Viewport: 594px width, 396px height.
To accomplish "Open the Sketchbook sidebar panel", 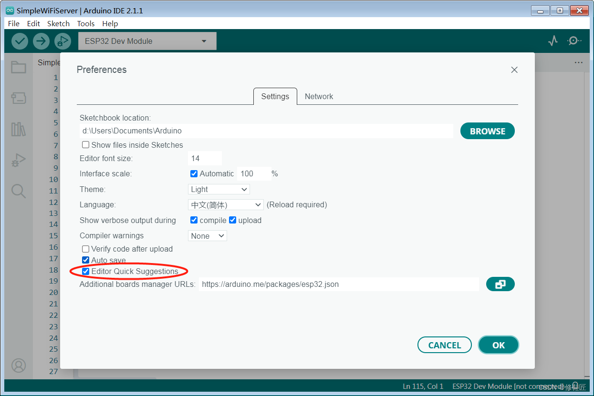I will pyautogui.click(x=18, y=67).
